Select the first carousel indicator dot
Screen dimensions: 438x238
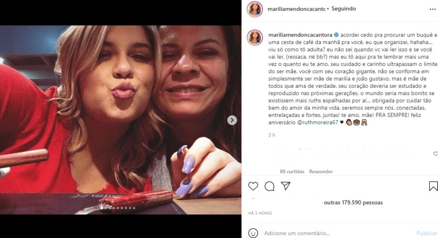[x=101, y=208]
